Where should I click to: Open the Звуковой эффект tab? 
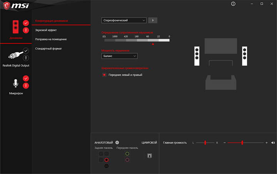[46, 30]
